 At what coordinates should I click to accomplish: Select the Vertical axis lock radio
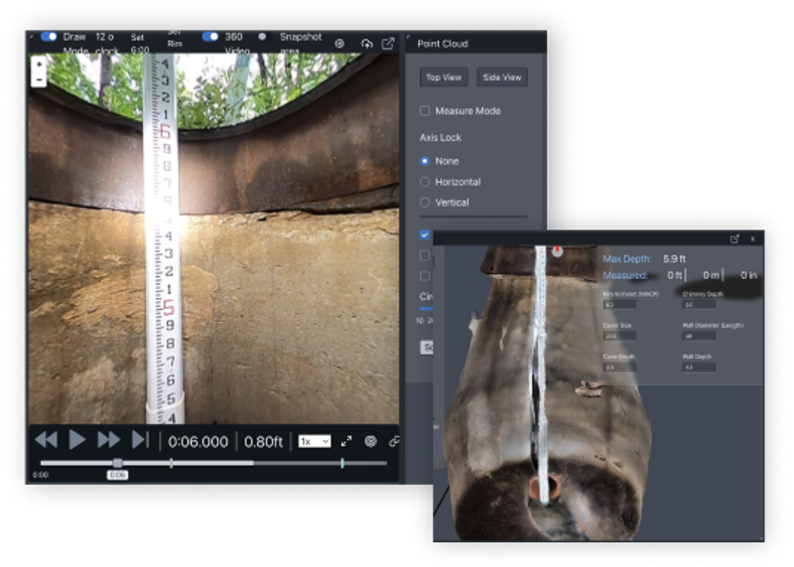(x=425, y=203)
